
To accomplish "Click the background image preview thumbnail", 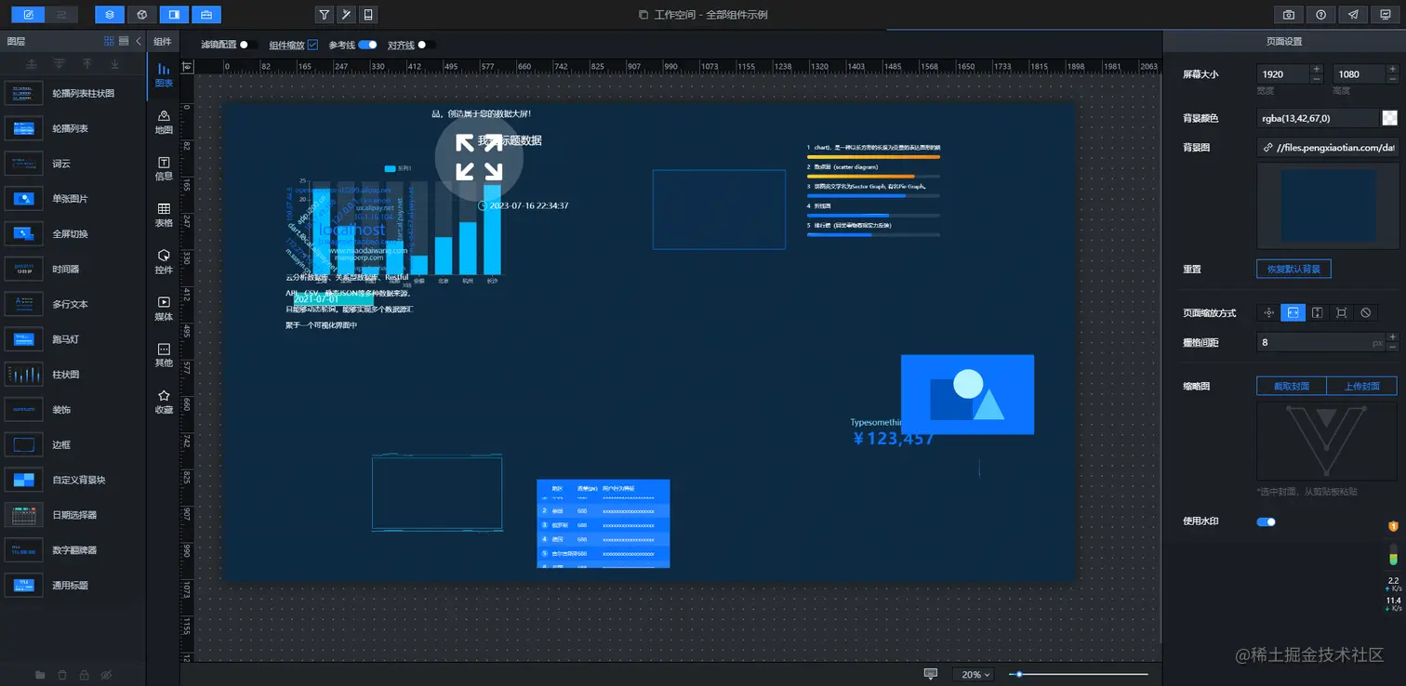I will 1327,207.
